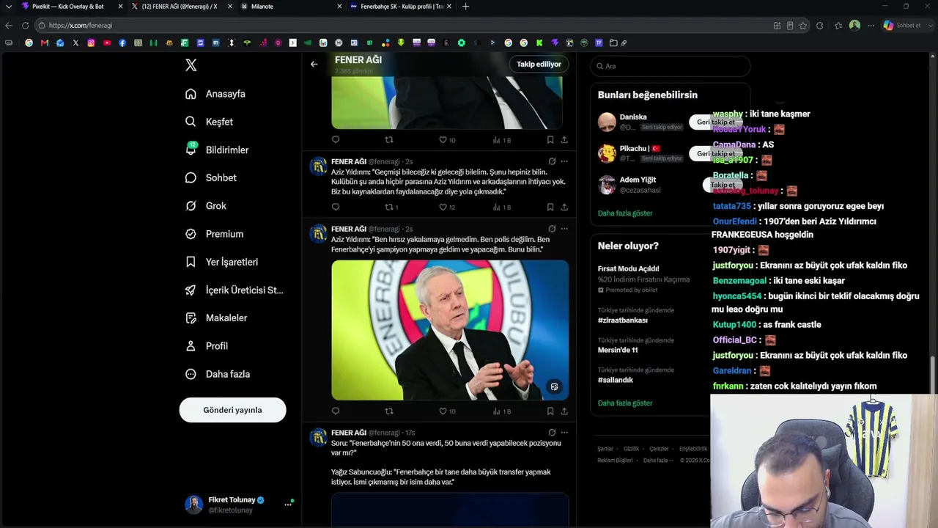Share the tweet starting "Geçmişi bileceğiz ki"
The height and width of the screenshot is (528, 938).
pyautogui.click(x=564, y=208)
